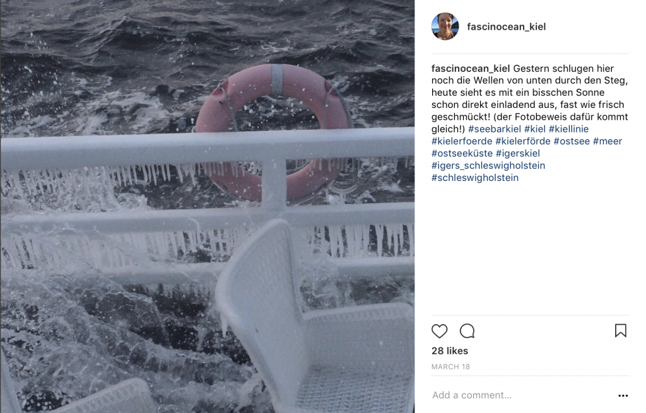Image resolution: width=646 pixels, height=413 pixels.
Task: Open the #meer hashtag
Action: point(608,141)
